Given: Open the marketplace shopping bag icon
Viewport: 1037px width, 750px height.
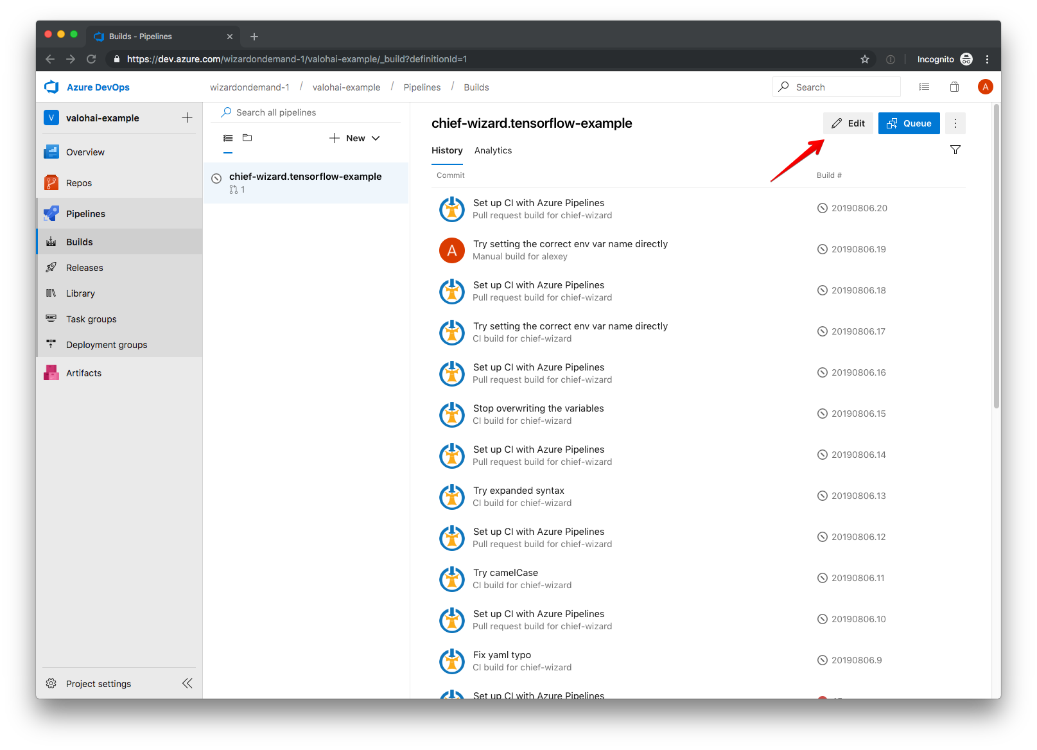Looking at the screenshot, I should [955, 87].
